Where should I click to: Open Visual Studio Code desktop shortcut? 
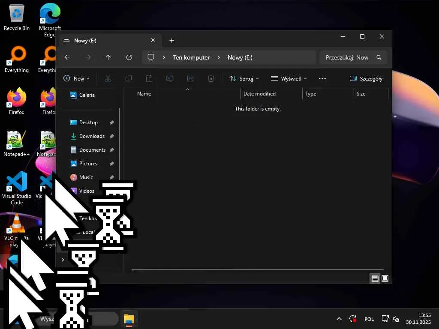click(17, 188)
